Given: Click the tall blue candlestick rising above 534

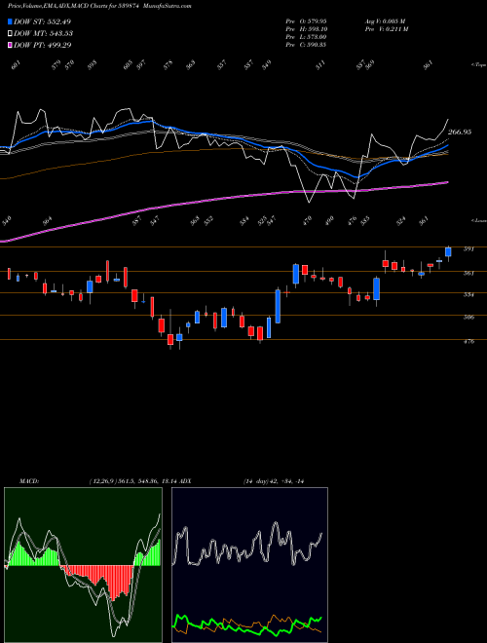Looking at the screenshot, I should (x=278, y=306).
